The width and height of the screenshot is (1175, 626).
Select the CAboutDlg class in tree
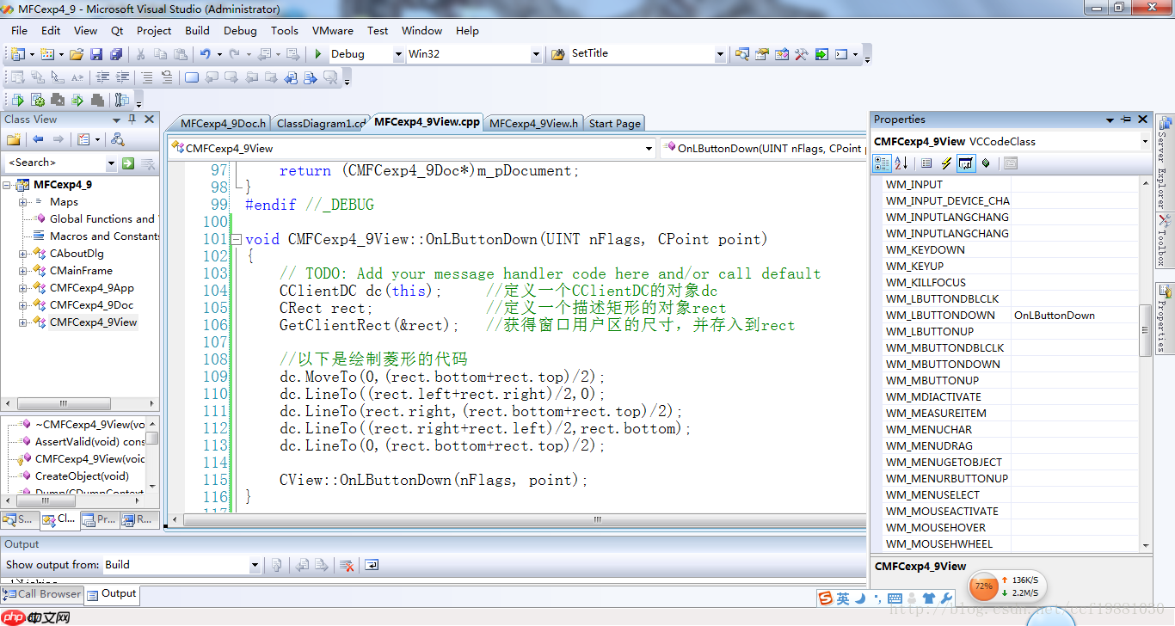[77, 254]
